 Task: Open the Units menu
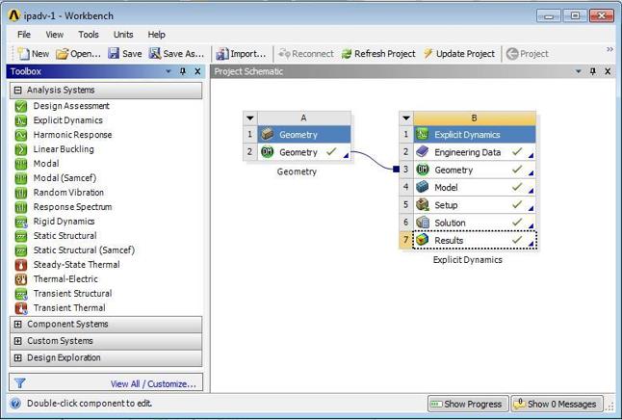(x=123, y=35)
